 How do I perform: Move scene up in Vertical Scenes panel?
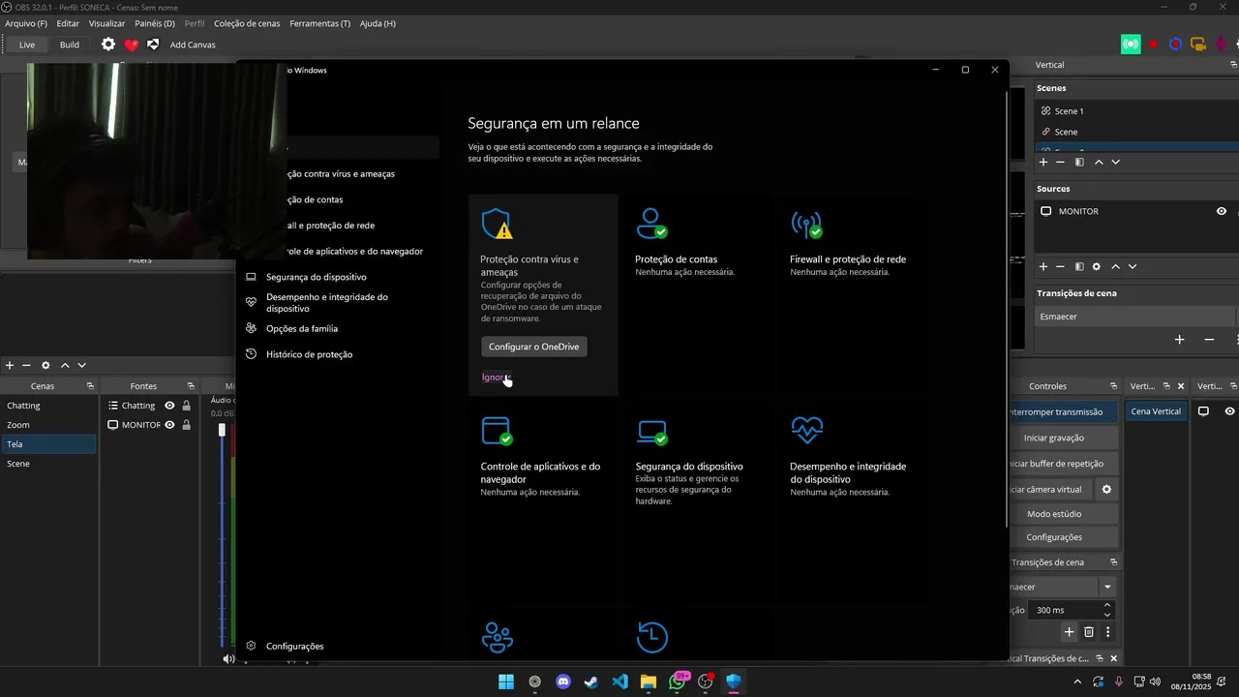(x=1099, y=162)
